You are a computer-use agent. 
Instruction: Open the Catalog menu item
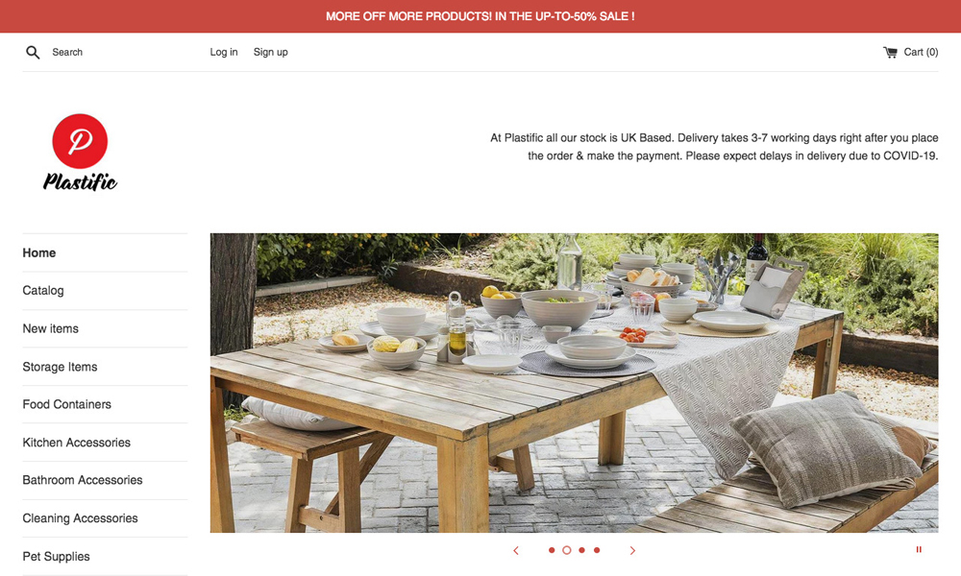(43, 291)
